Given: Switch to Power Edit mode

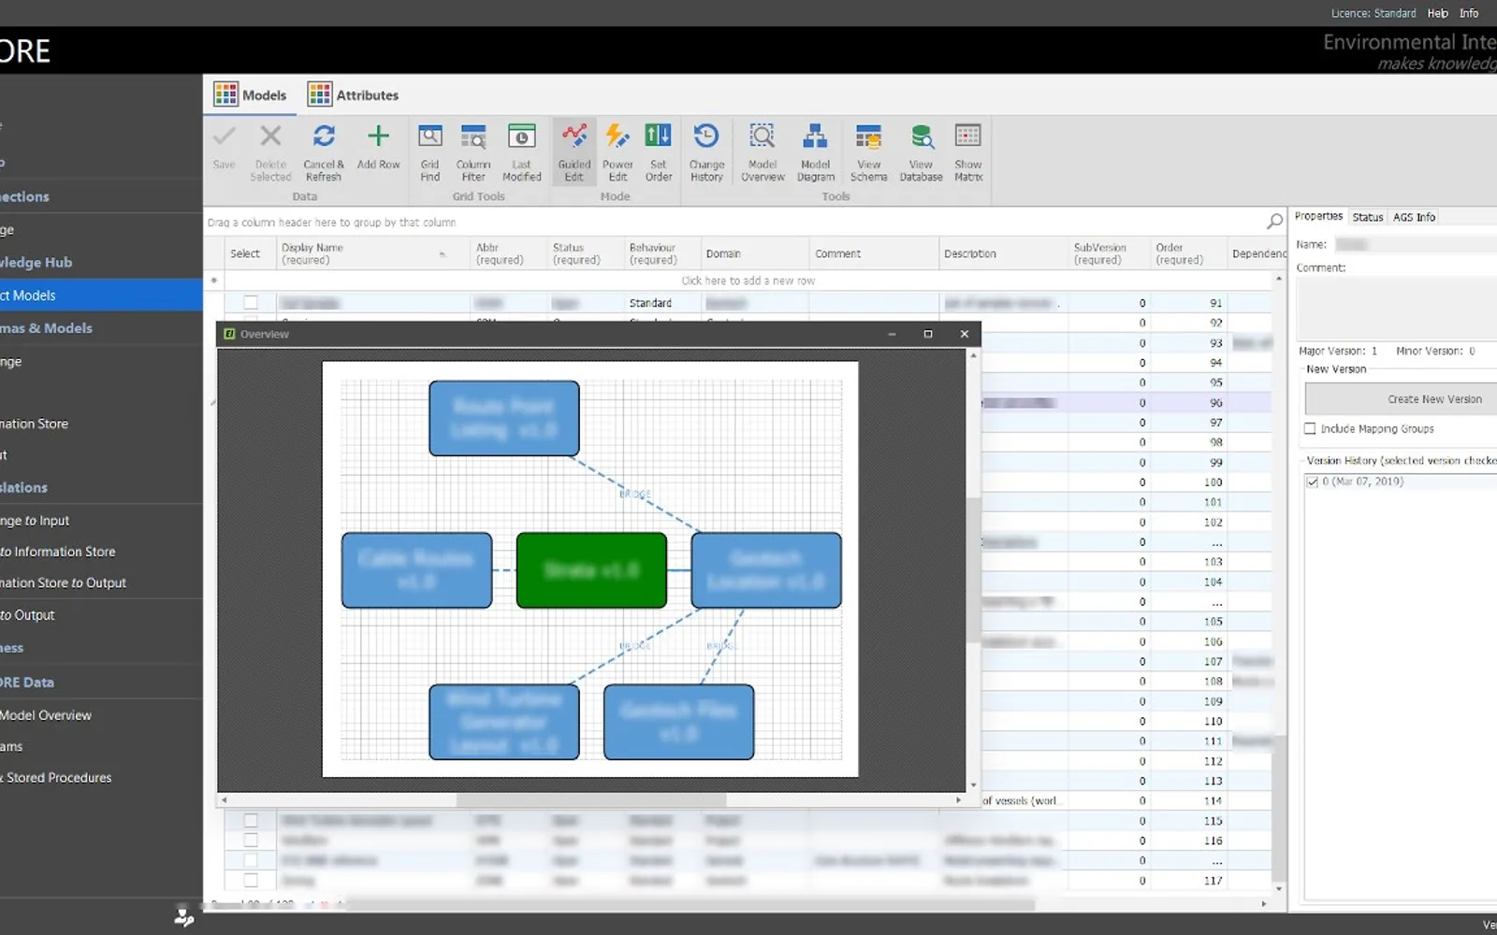Looking at the screenshot, I should point(618,152).
